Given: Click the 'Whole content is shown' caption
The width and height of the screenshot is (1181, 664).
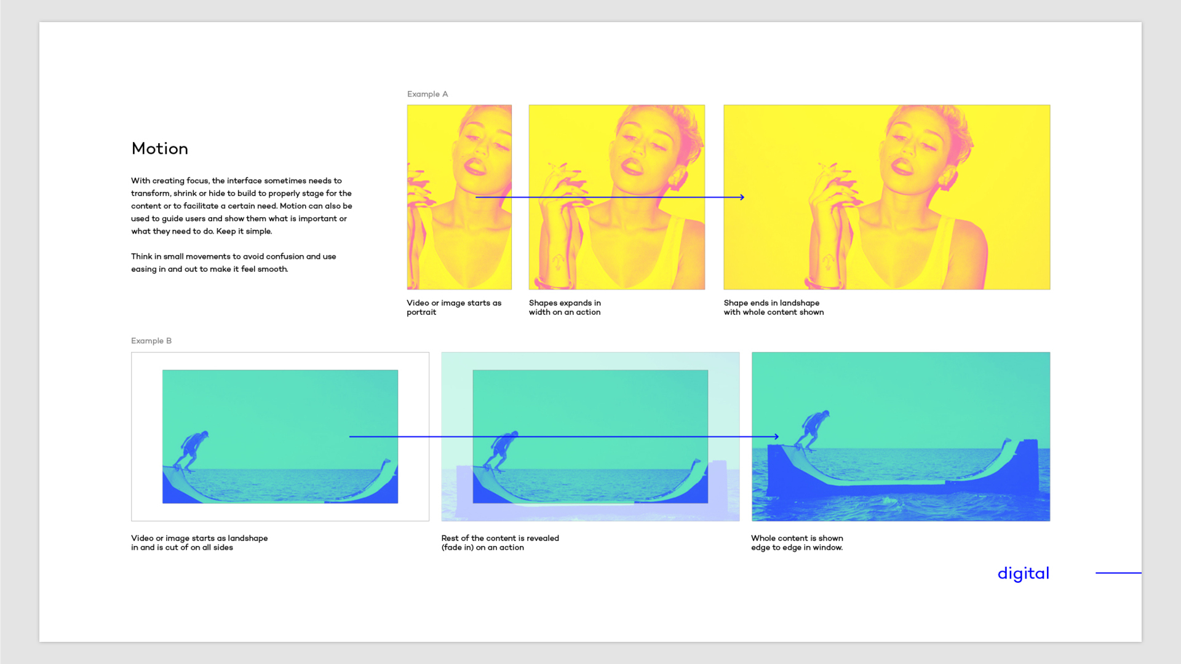Looking at the screenshot, I should coord(797,542).
